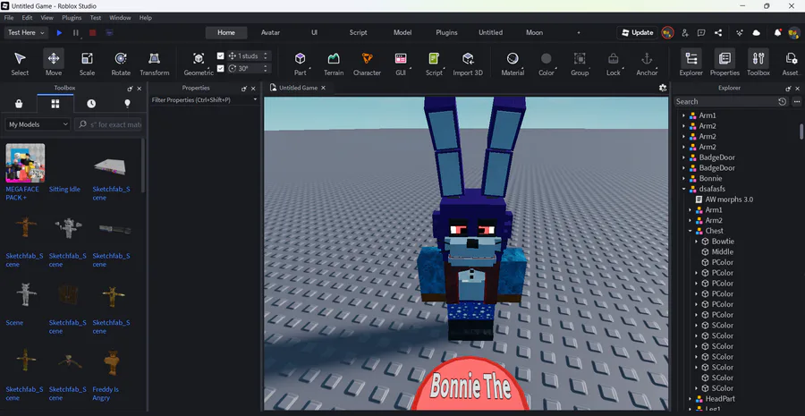Open the Terrain editor
Viewport: 805px width, 416px height.
pyautogui.click(x=334, y=64)
